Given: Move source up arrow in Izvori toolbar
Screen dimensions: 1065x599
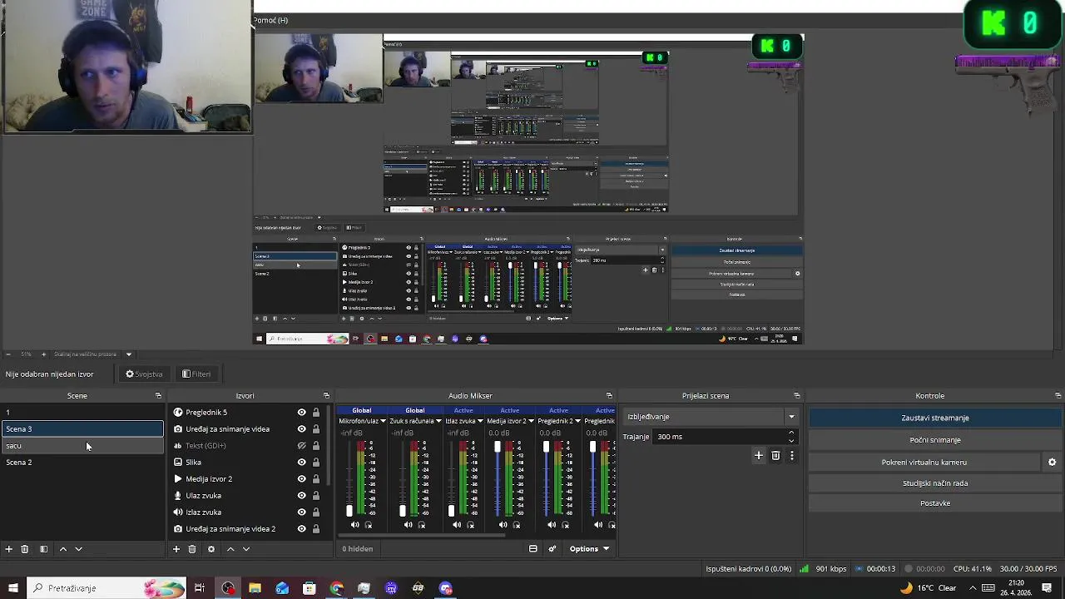Looking at the screenshot, I should (230, 549).
